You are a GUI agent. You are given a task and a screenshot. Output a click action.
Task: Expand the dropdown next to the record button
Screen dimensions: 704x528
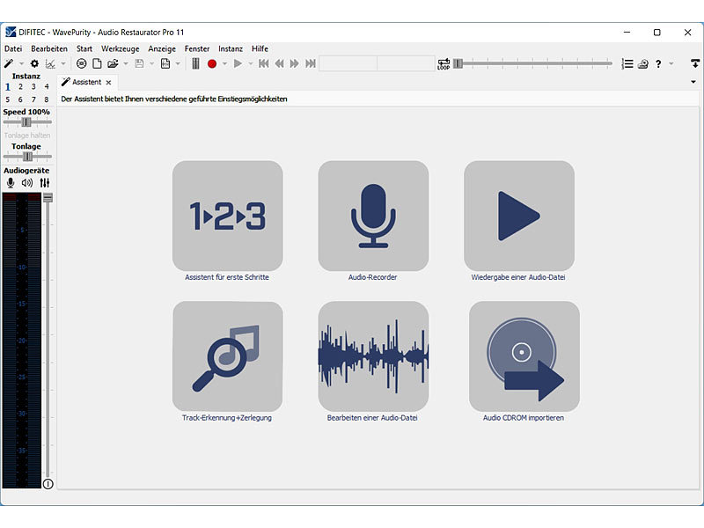[x=224, y=63]
